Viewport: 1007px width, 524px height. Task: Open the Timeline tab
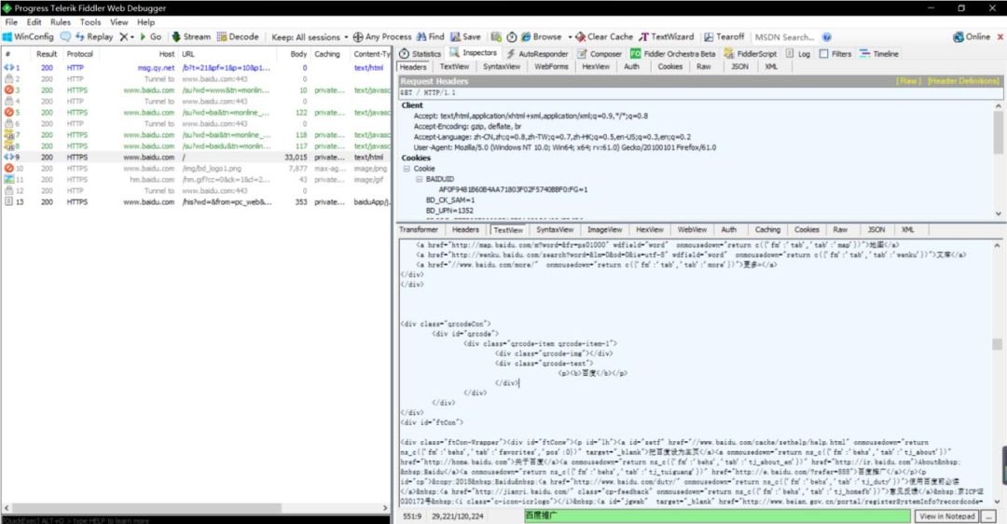(x=879, y=54)
